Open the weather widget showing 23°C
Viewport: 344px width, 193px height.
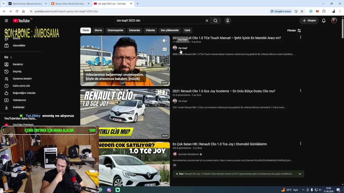click(x=289, y=190)
